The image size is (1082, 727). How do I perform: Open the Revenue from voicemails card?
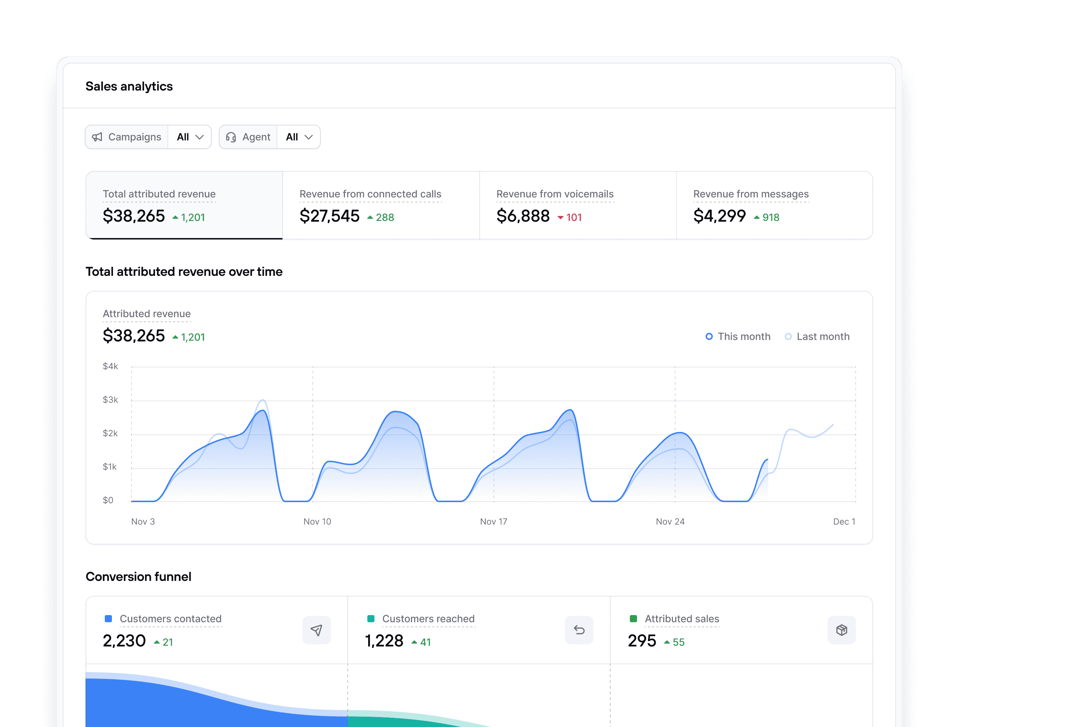pos(578,205)
